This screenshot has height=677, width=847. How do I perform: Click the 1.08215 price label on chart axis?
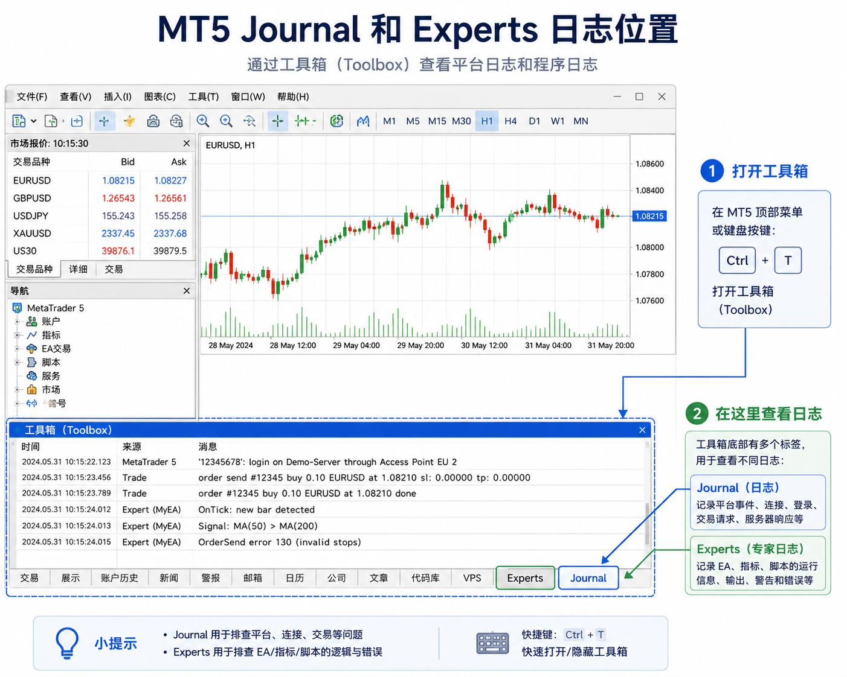(x=649, y=216)
